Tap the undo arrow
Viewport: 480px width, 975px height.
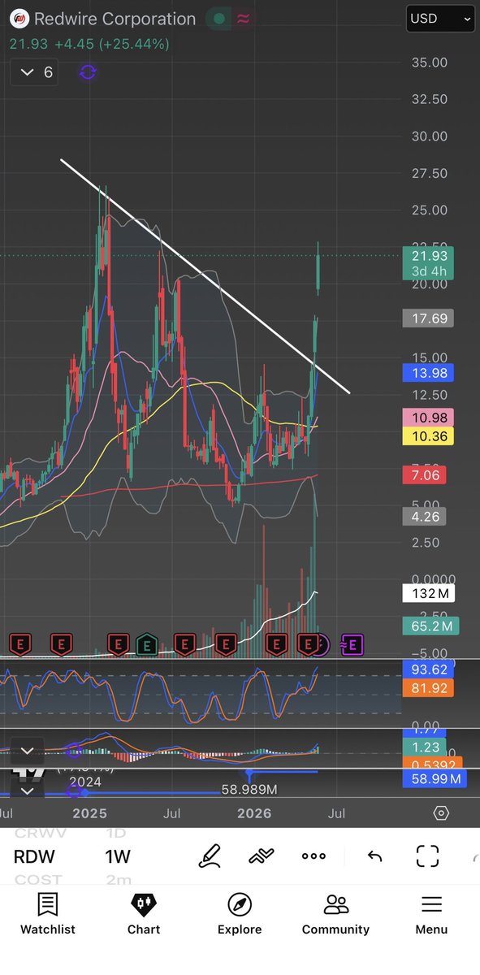pyautogui.click(x=374, y=856)
